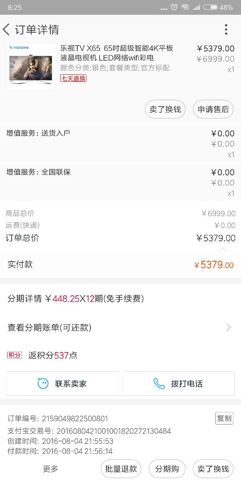Tap the bottom bar 卖了换钱 button
The height and width of the screenshot is (483, 241).
[213, 469]
